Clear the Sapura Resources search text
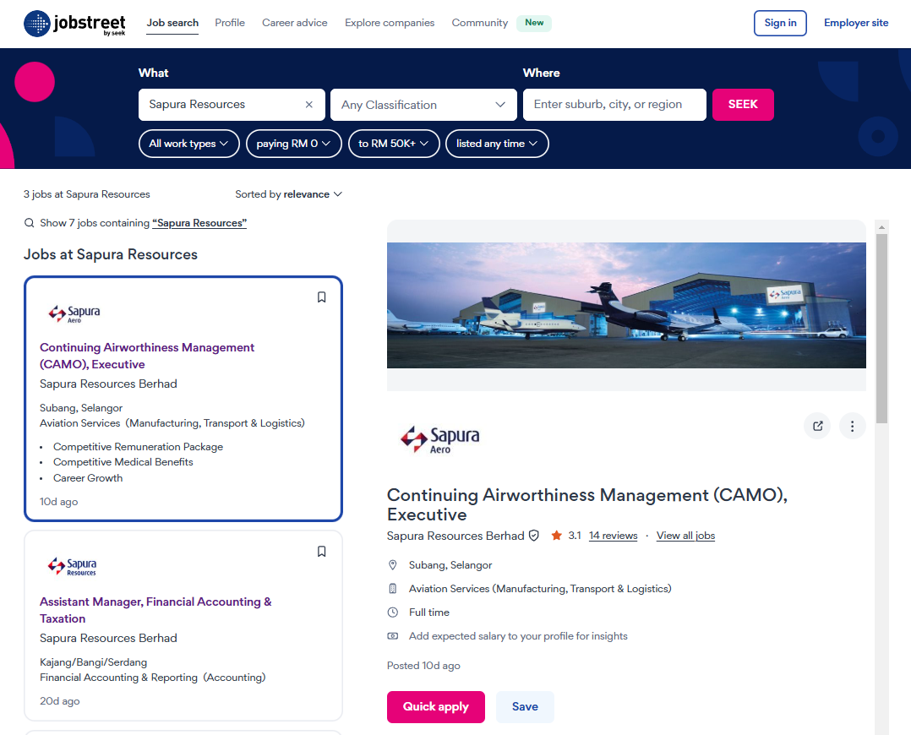The width and height of the screenshot is (911, 735). click(x=308, y=105)
